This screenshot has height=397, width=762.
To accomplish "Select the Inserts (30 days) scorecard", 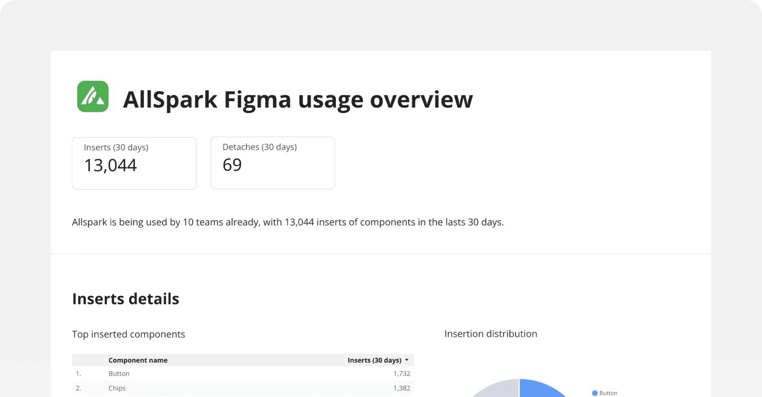I will (x=134, y=163).
